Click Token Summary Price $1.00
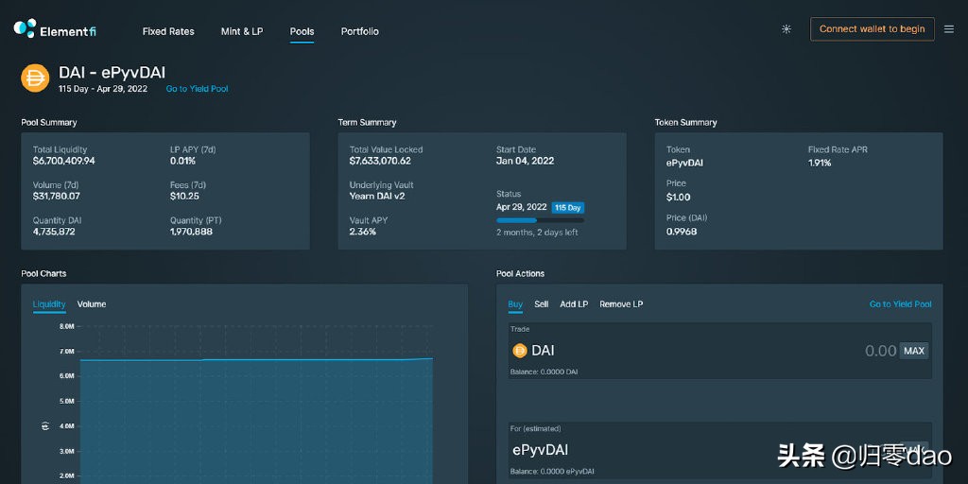Viewport: 968px width, 484px height. point(679,198)
